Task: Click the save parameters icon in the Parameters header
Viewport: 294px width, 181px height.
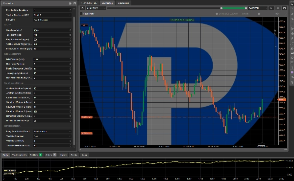Action: [x=74, y=3]
